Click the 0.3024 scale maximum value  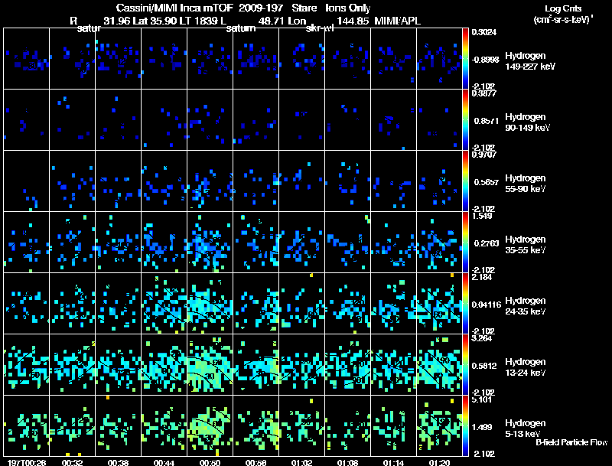(484, 32)
